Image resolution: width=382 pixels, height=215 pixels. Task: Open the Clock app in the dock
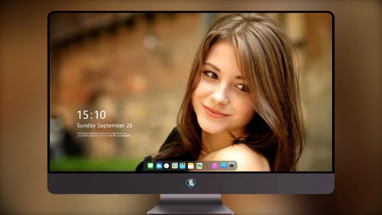(x=167, y=166)
